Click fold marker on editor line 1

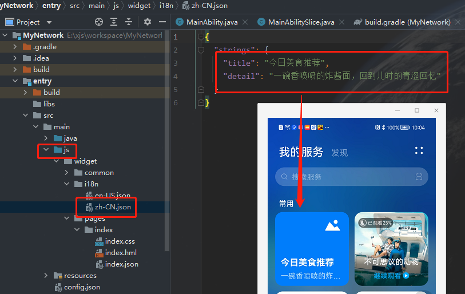tap(201, 37)
